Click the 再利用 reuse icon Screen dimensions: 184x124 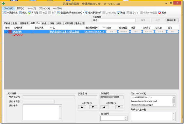(x=29, y=13)
